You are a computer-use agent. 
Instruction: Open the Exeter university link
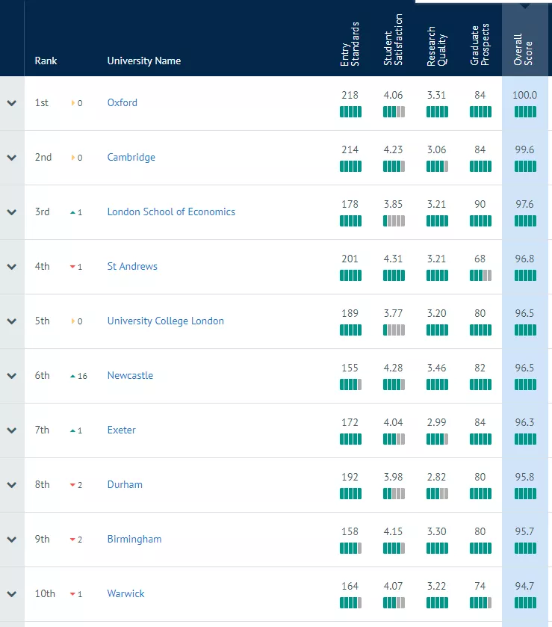[x=122, y=430]
